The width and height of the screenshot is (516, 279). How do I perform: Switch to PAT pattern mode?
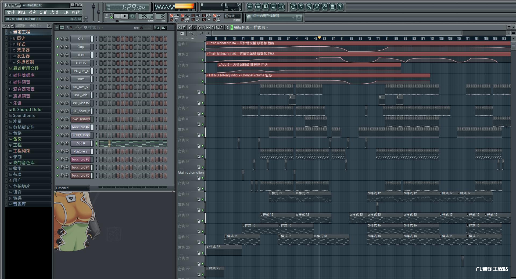coord(111,15)
